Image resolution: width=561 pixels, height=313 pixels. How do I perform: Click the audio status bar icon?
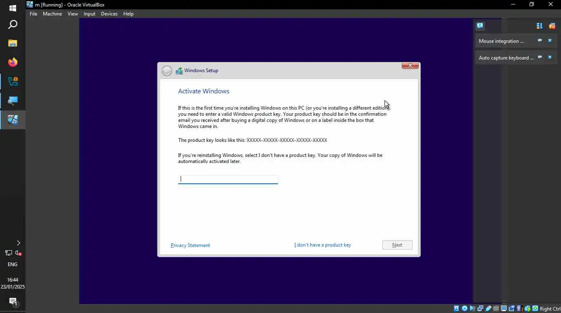[472, 309]
